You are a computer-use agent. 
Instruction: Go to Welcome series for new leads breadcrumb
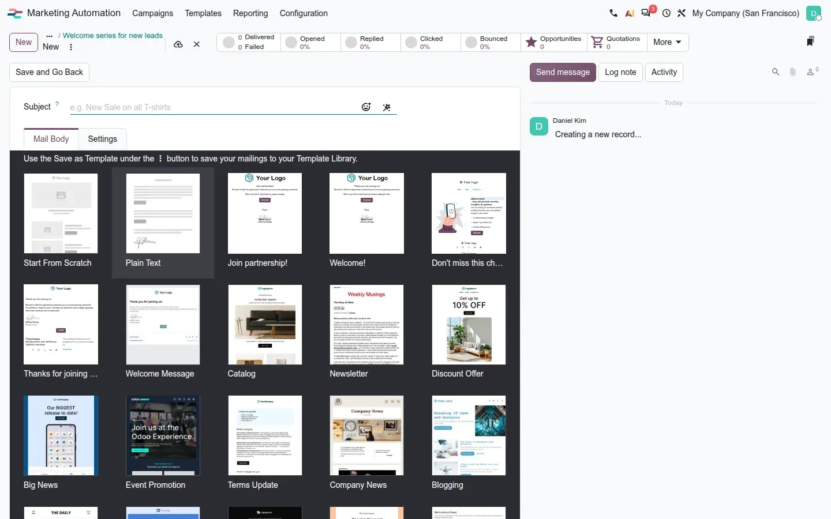pos(113,36)
